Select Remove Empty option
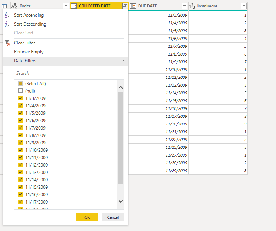The image size is (276, 231). (x=29, y=52)
